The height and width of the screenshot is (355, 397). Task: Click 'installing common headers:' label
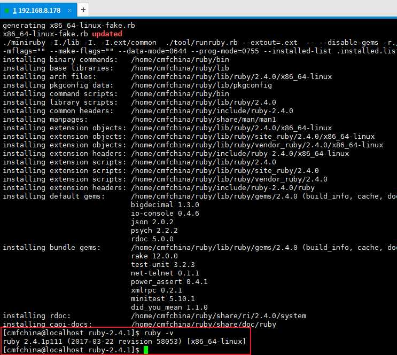tap(58, 111)
